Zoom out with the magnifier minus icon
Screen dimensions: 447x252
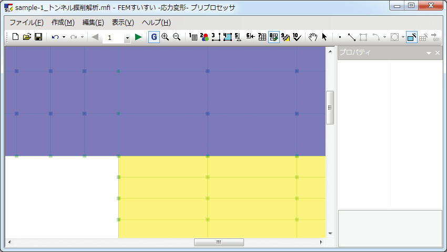click(x=177, y=37)
